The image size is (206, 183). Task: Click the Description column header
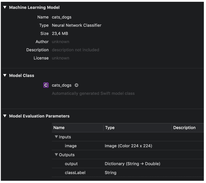[x=184, y=128]
